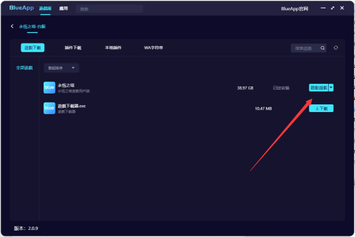Maximize the BlueApp window
The width and height of the screenshot is (355, 237).
(x=333, y=8)
